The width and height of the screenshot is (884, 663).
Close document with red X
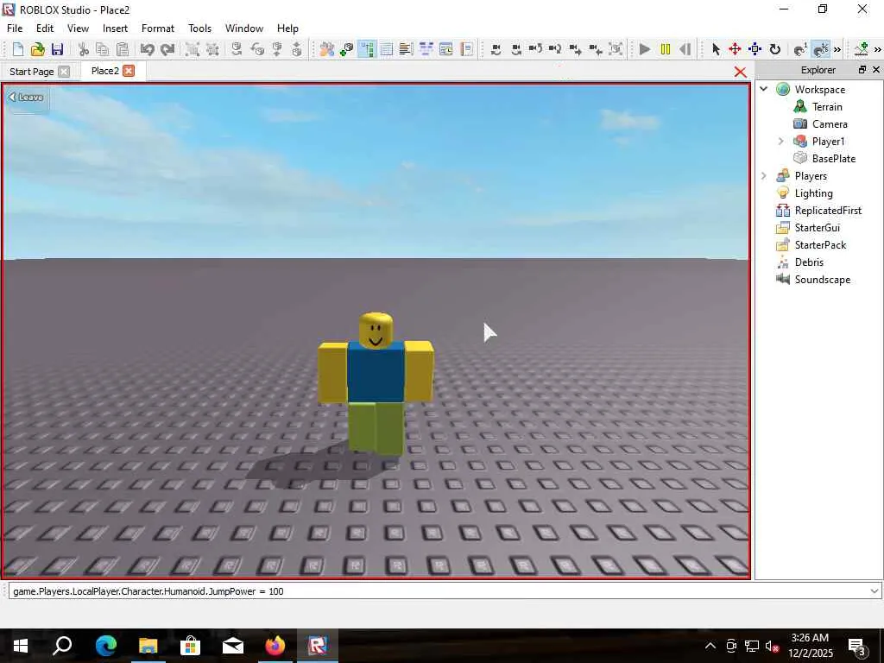740,73
